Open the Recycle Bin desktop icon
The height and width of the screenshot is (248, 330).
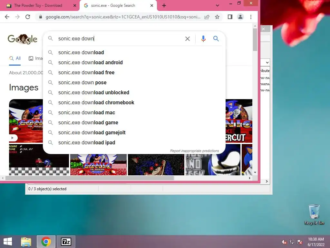pos(314,214)
